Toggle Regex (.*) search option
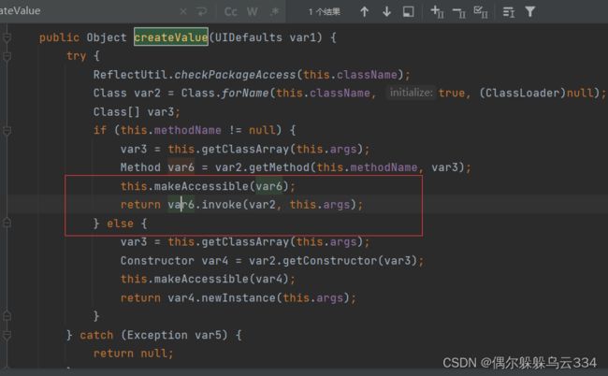Image resolution: width=608 pixels, height=376 pixels. pos(274,11)
